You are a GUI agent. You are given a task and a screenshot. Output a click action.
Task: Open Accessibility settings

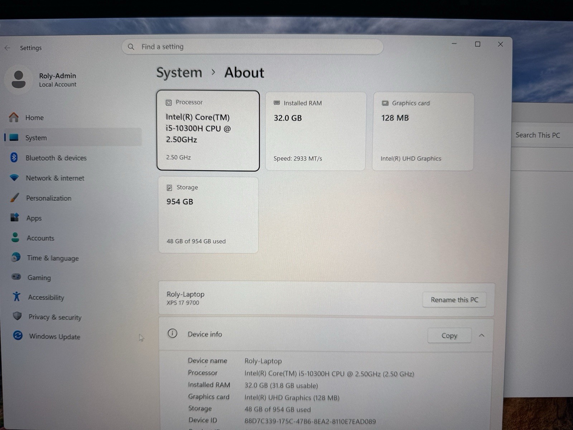click(x=73, y=297)
